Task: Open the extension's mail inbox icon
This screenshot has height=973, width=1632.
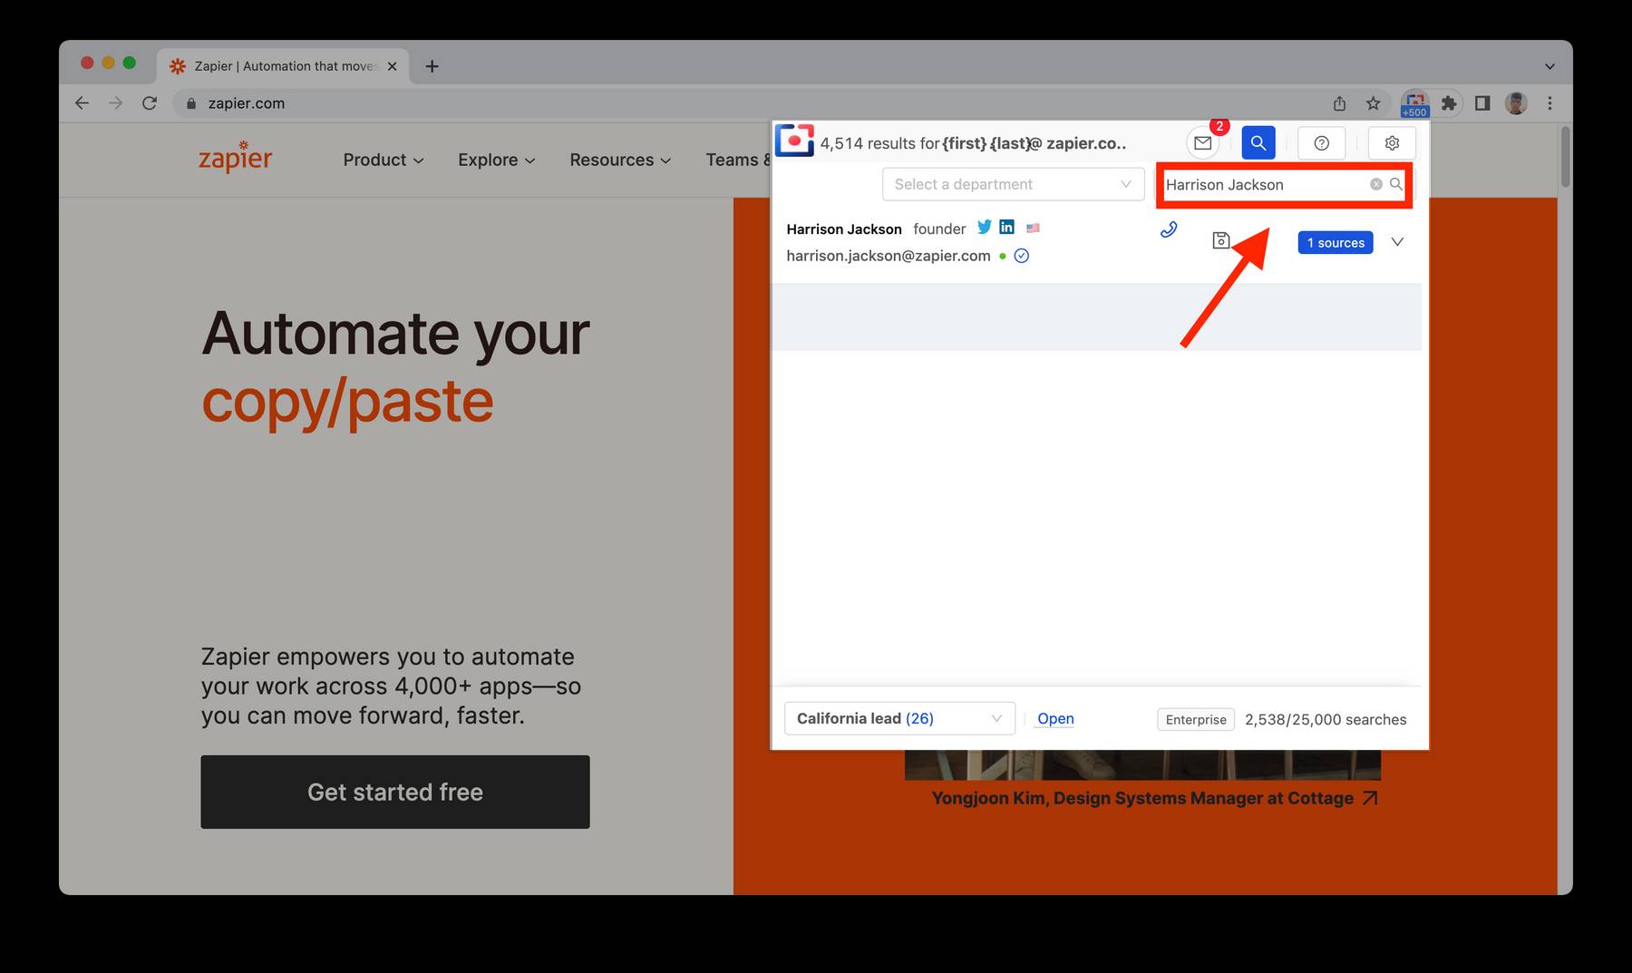Action: coord(1202,142)
